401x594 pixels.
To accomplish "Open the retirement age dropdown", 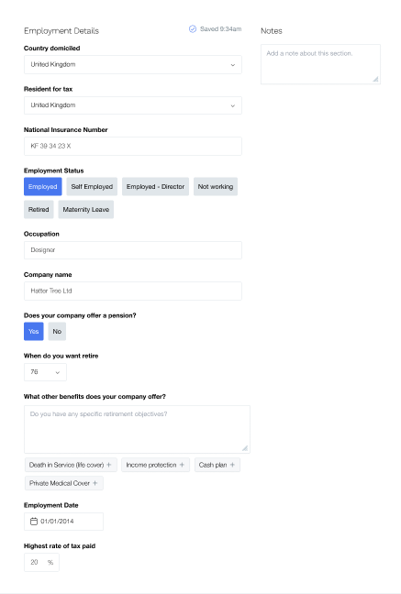I will (x=45, y=372).
